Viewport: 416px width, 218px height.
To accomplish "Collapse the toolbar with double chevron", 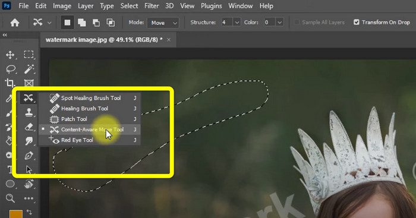I will pos(5,34).
